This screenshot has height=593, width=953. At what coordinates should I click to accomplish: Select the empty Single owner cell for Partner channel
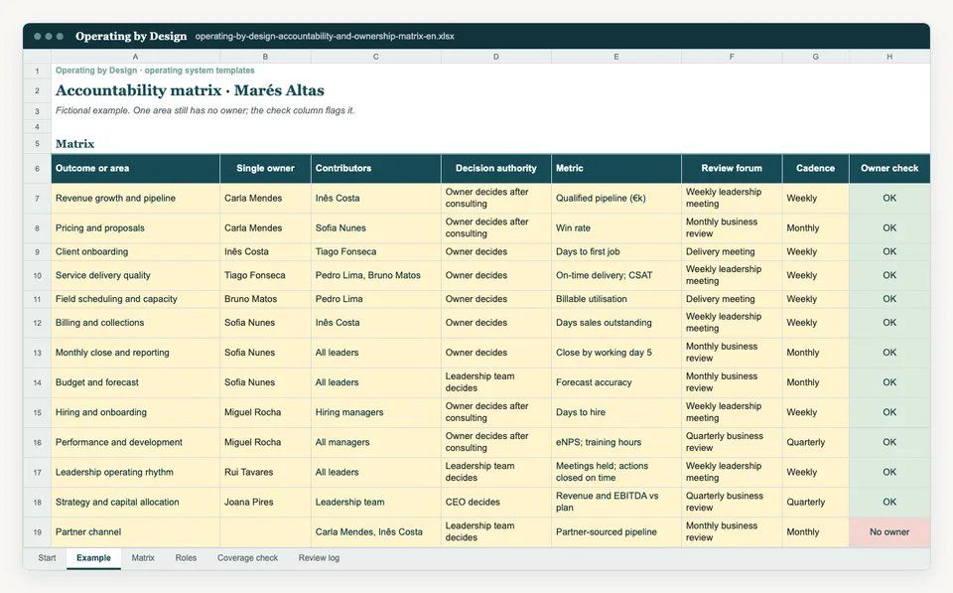point(265,532)
